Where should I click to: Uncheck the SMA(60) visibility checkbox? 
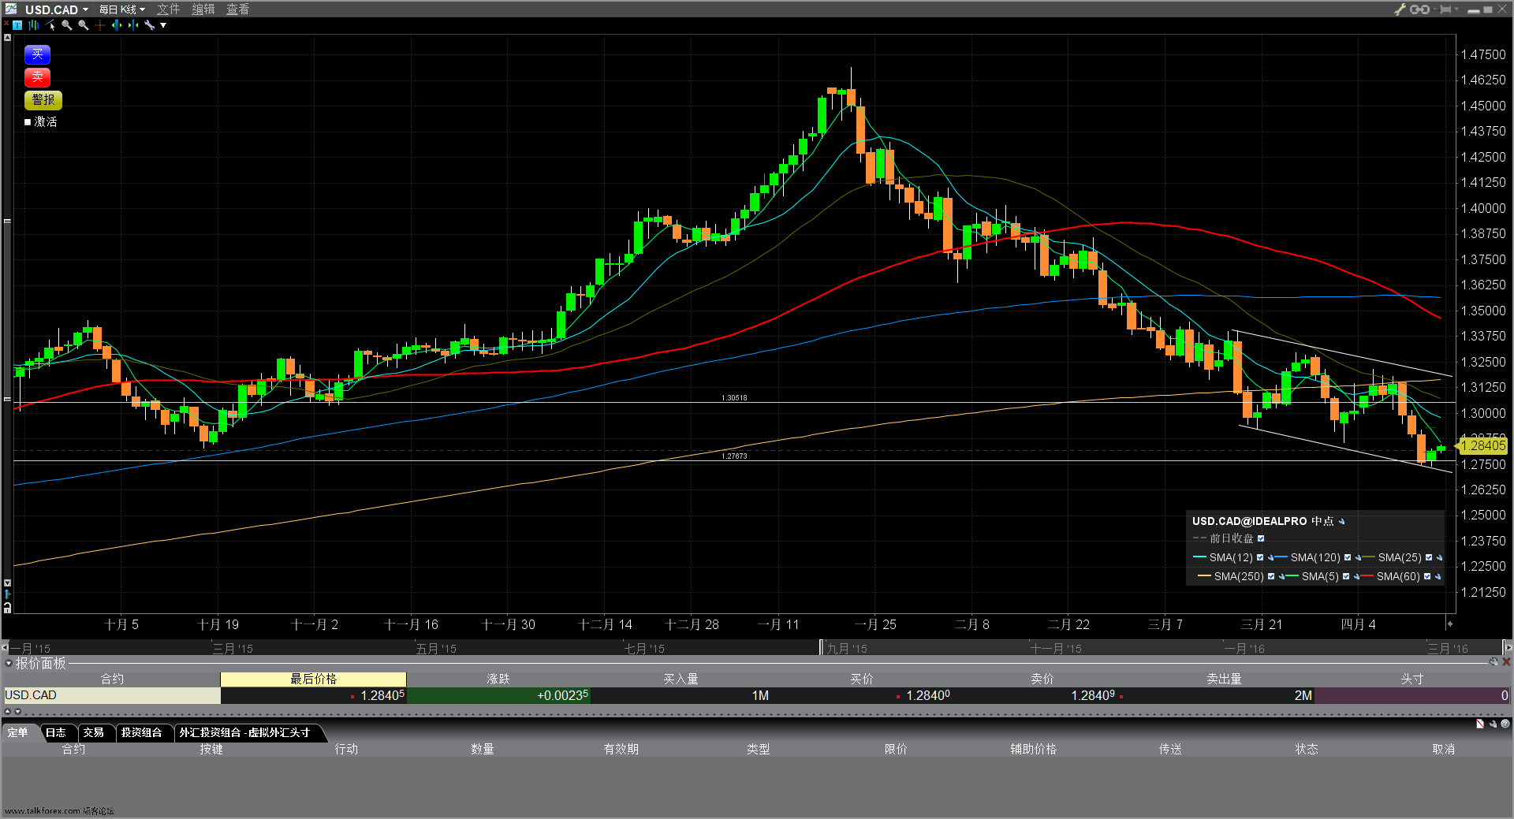1427,576
